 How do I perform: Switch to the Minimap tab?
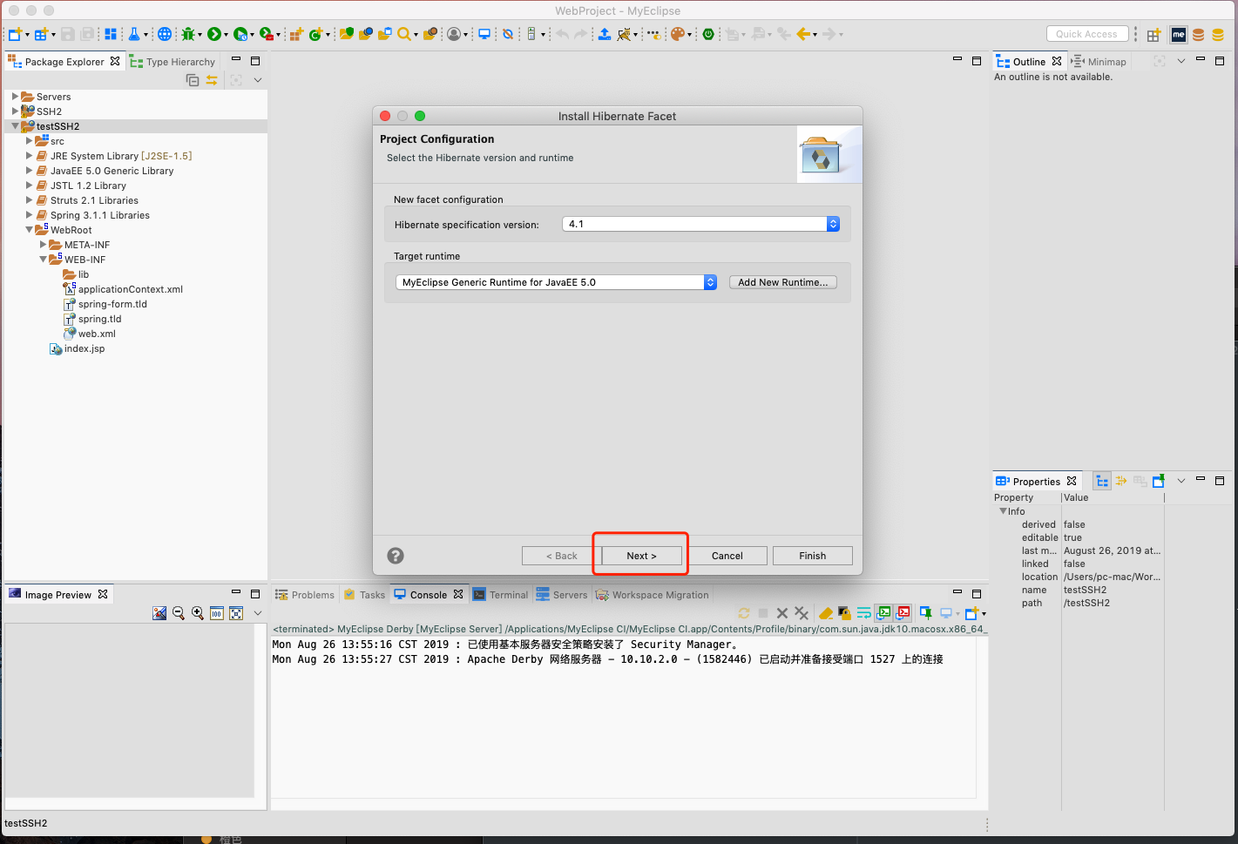point(1099,62)
